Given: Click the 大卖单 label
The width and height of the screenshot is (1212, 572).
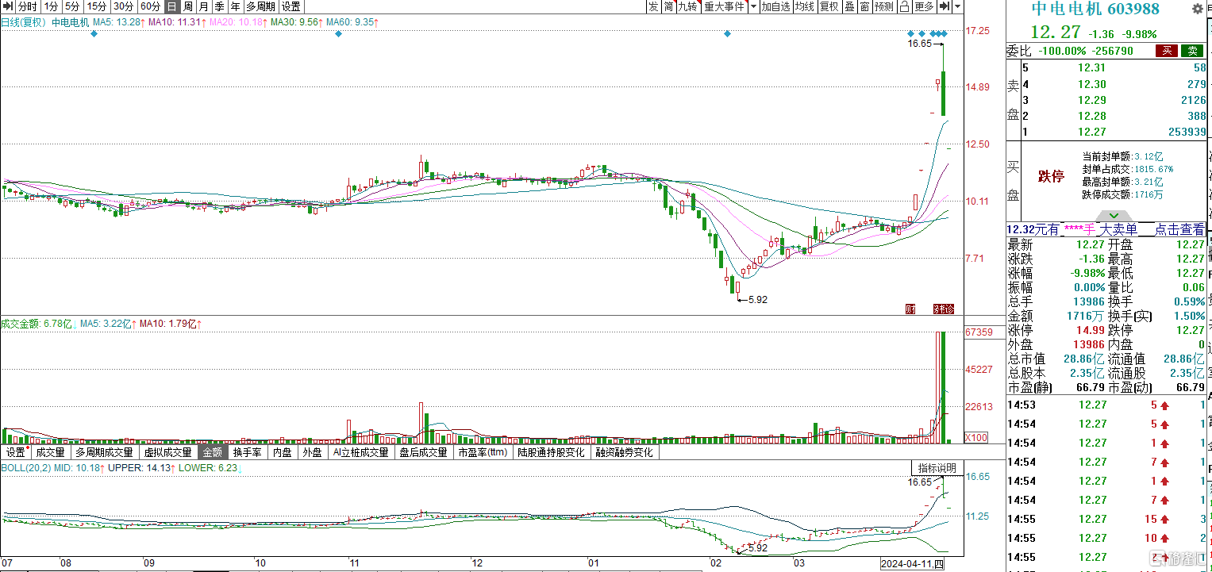Looking at the screenshot, I should [x=1119, y=229].
